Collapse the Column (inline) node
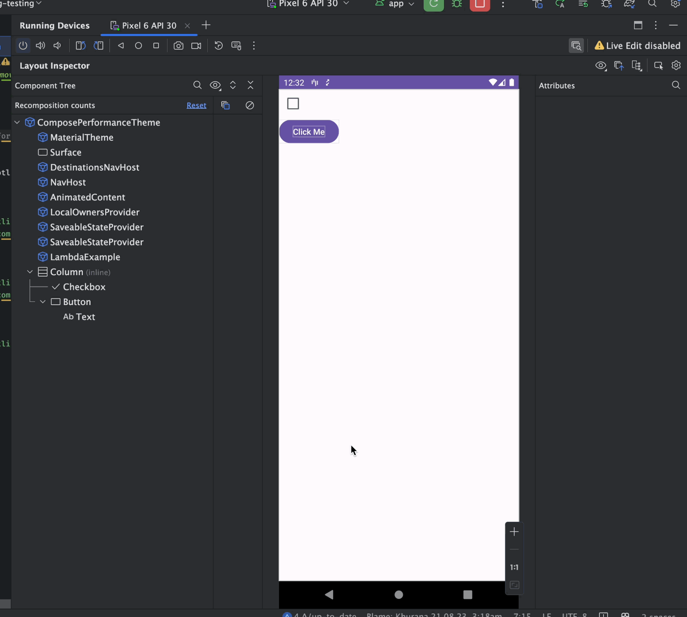Image resolution: width=687 pixels, height=617 pixels. click(30, 272)
